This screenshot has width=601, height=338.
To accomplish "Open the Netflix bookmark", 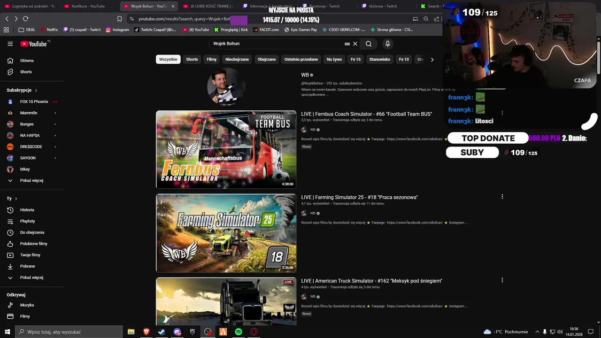I will [x=49, y=30].
